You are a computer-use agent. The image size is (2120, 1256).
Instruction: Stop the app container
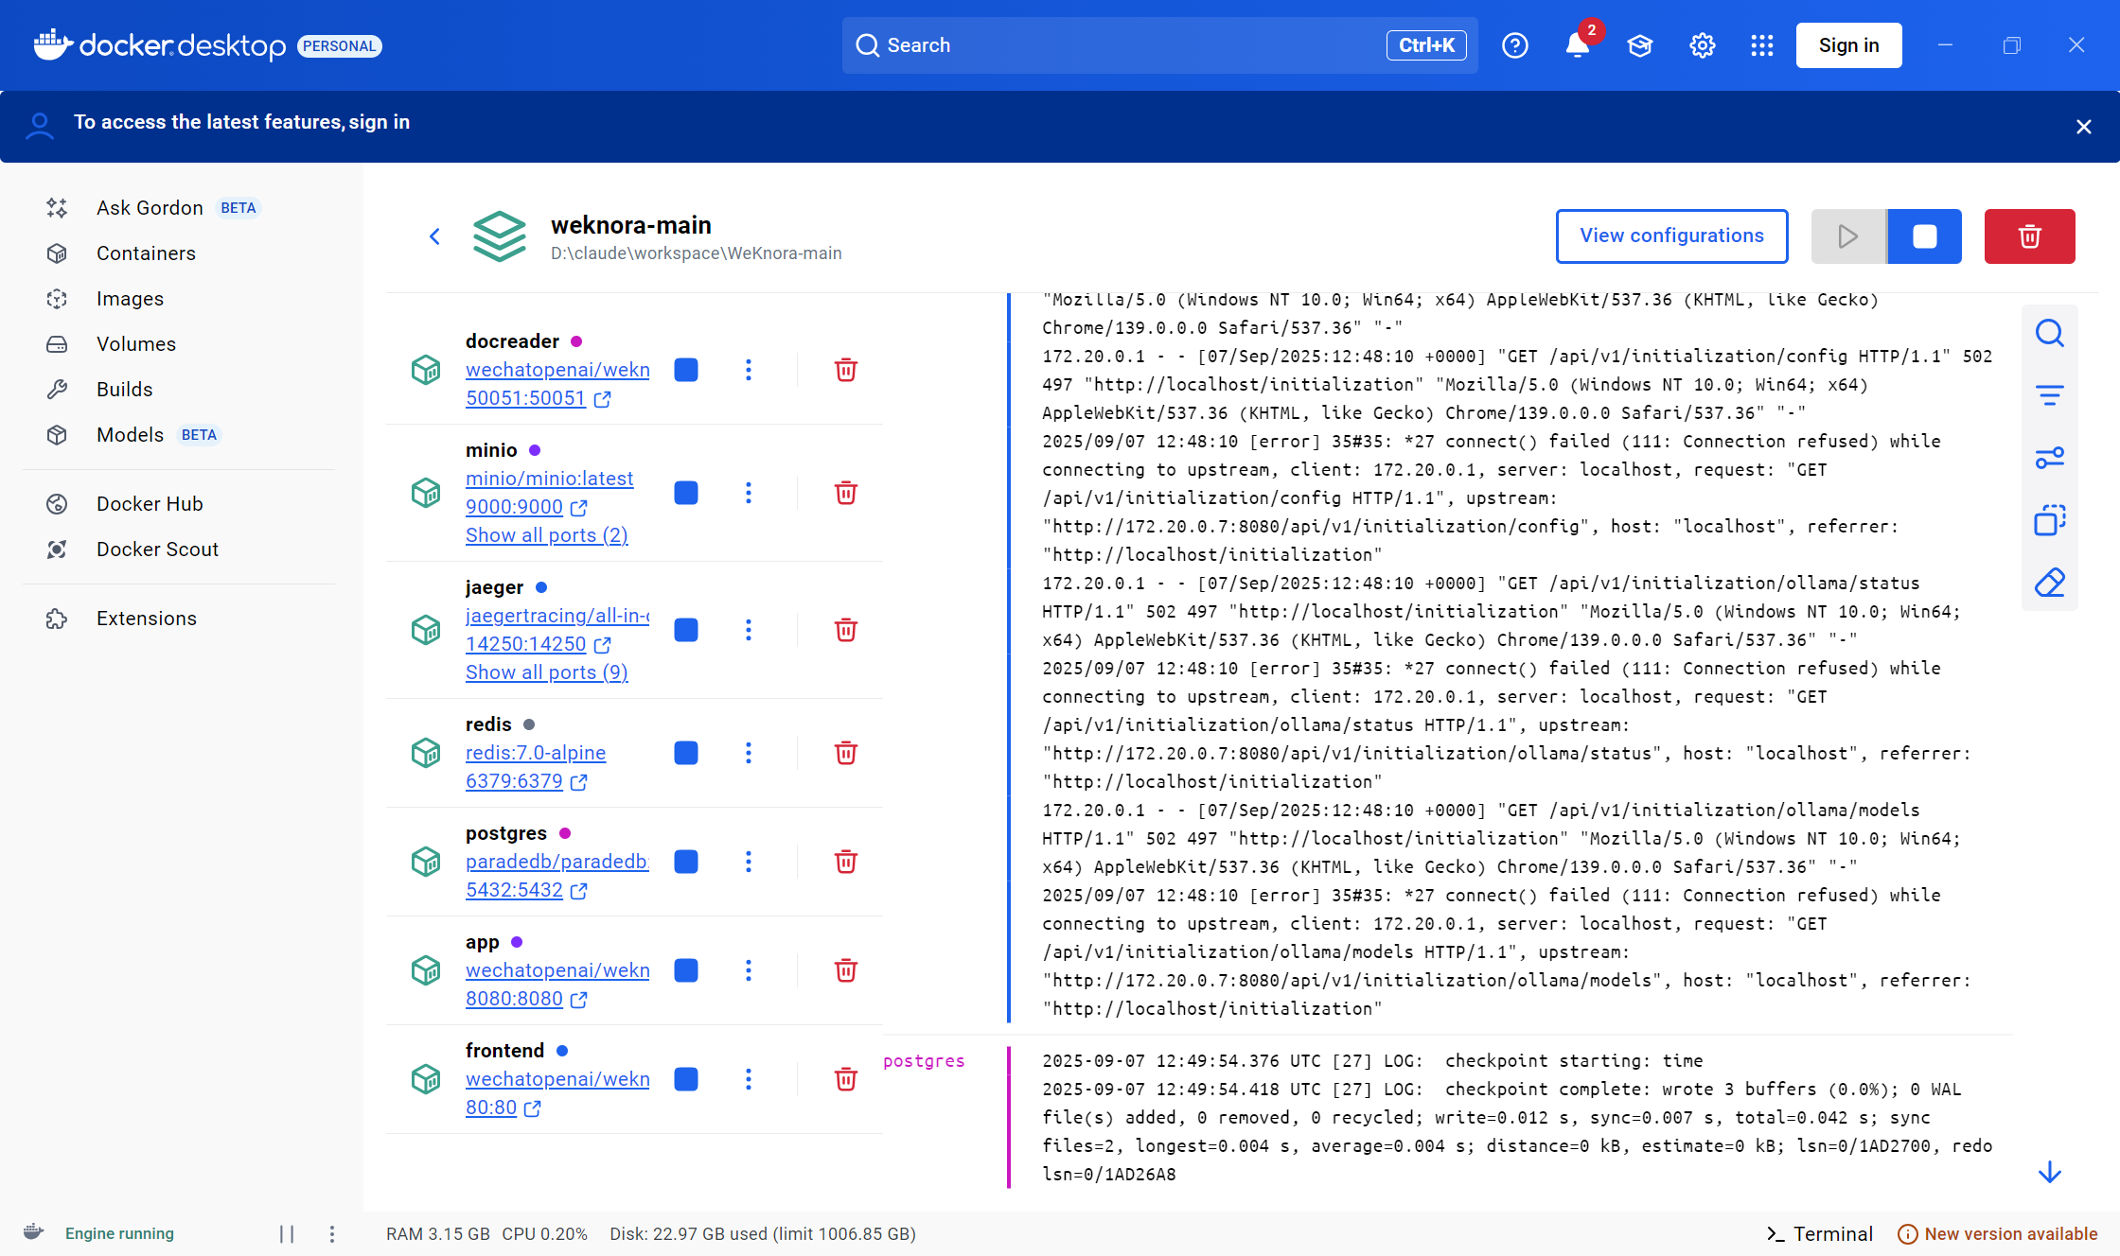point(686,970)
